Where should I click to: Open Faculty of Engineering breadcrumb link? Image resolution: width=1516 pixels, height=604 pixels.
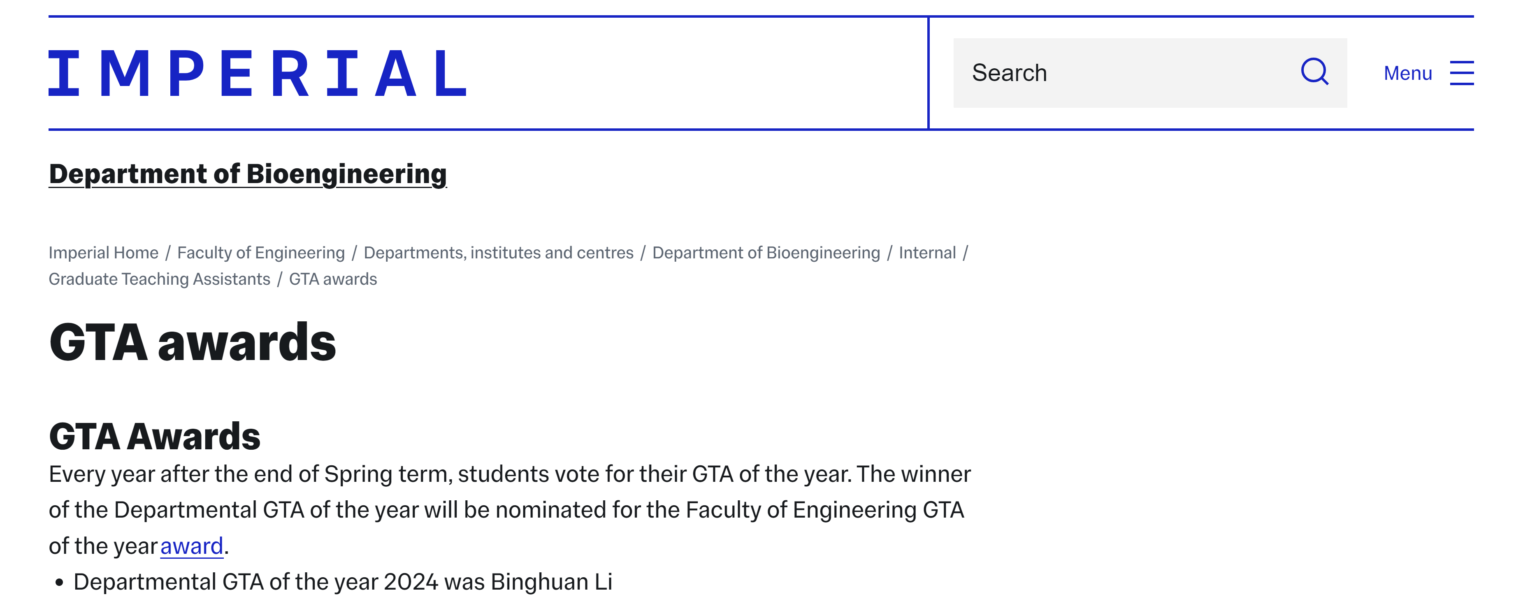pos(261,253)
